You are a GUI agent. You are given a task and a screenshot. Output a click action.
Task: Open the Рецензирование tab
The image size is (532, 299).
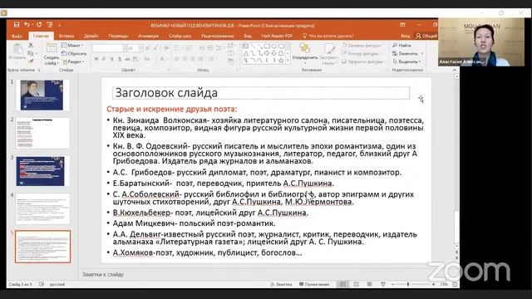[x=218, y=36]
